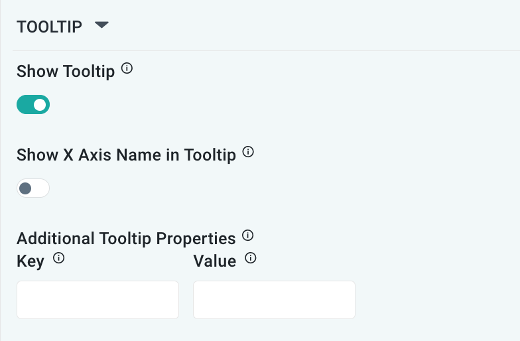Viewport: 520px width, 341px height.
Task: Click the Key label text
Action: (x=31, y=261)
